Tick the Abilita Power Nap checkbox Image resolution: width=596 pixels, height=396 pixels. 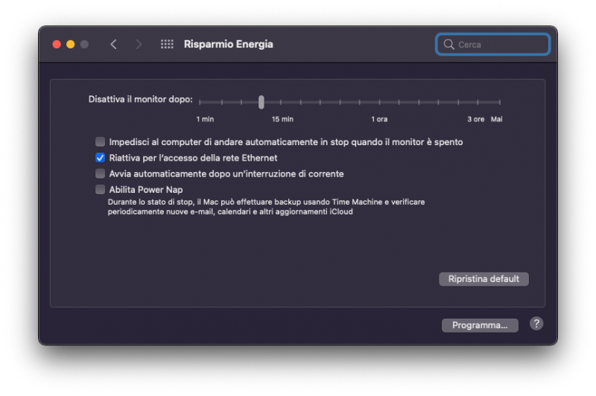click(x=100, y=189)
